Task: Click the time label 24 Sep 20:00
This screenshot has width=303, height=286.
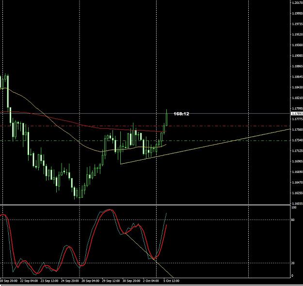Action: tap(70, 281)
